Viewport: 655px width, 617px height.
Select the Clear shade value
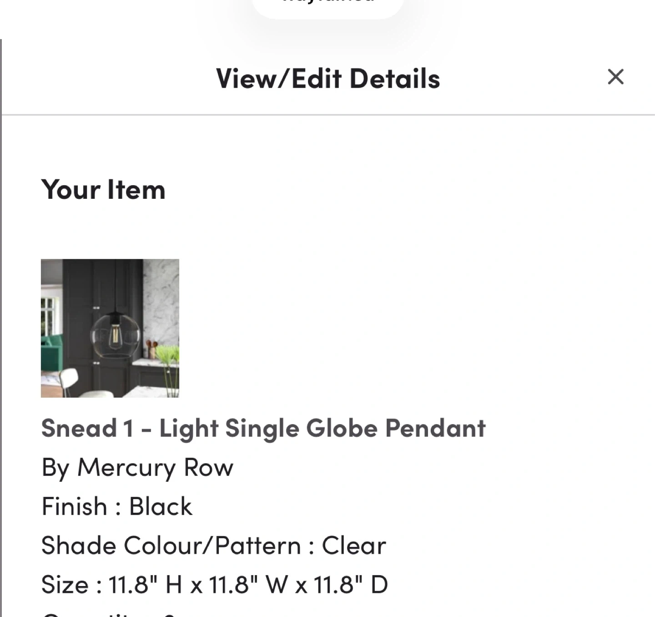pyautogui.click(x=354, y=546)
